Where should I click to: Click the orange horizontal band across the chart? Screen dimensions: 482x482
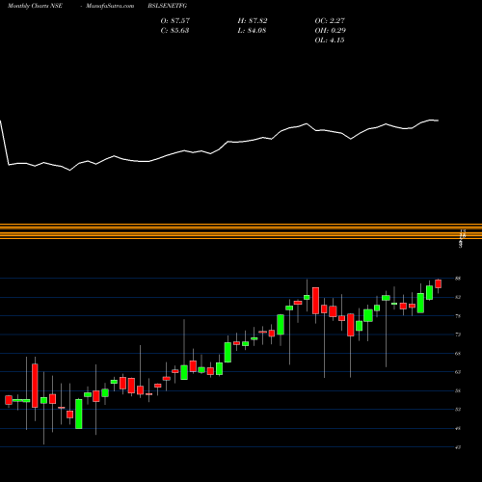coord(241,231)
